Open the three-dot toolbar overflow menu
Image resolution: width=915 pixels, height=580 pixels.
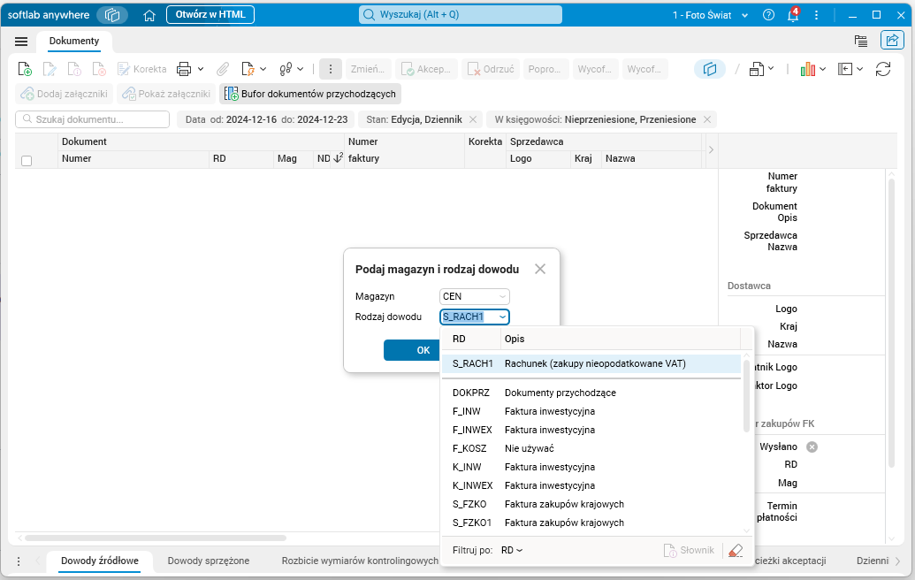click(x=331, y=69)
